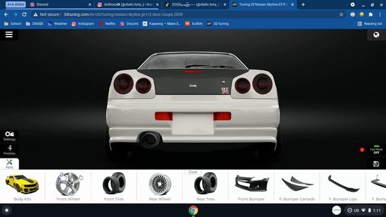Click the Chrome icon on the shelf
Screen dimensions: 386x217
coord(193,210)
